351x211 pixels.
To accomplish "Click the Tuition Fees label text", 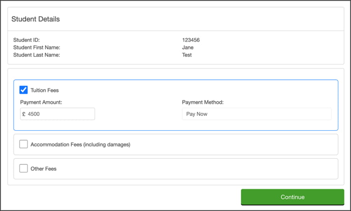I will [x=45, y=90].
